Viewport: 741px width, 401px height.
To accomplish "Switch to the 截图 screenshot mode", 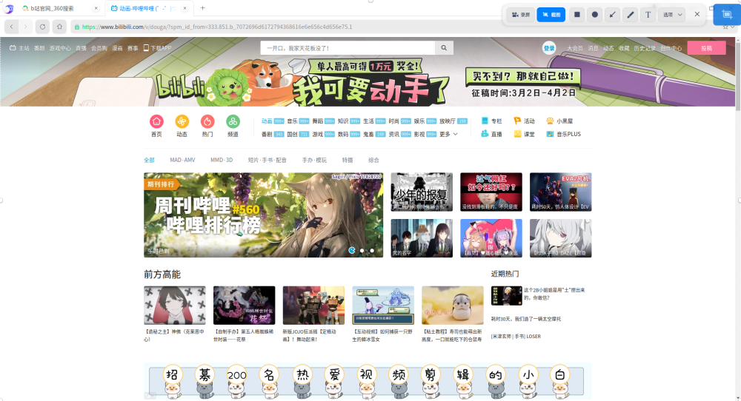I will click(551, 14).
